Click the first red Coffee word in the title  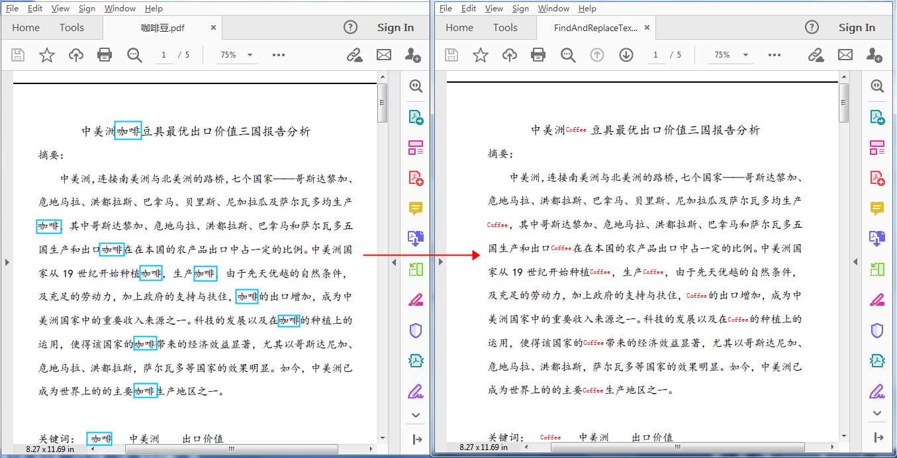coord(576,130)
